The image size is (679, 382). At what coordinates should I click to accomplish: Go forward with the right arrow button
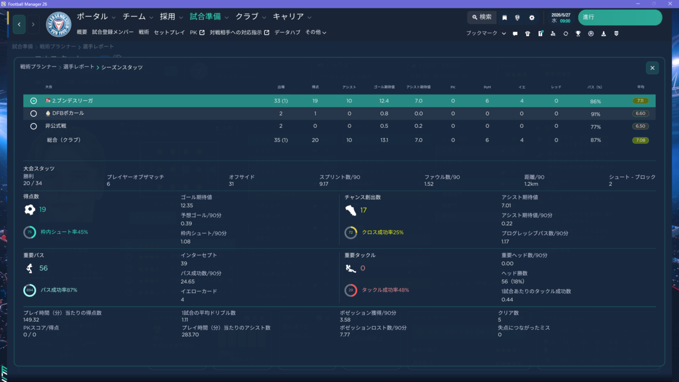pyautogui.click(x=33, y=24)
